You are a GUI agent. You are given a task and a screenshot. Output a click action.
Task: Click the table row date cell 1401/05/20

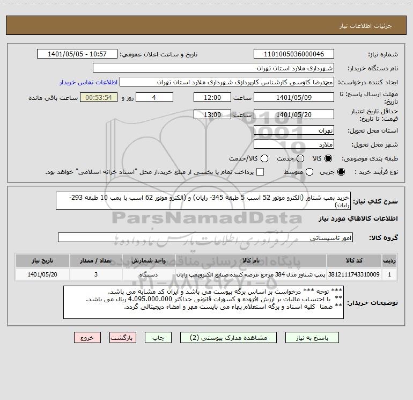tap(42, 274)
